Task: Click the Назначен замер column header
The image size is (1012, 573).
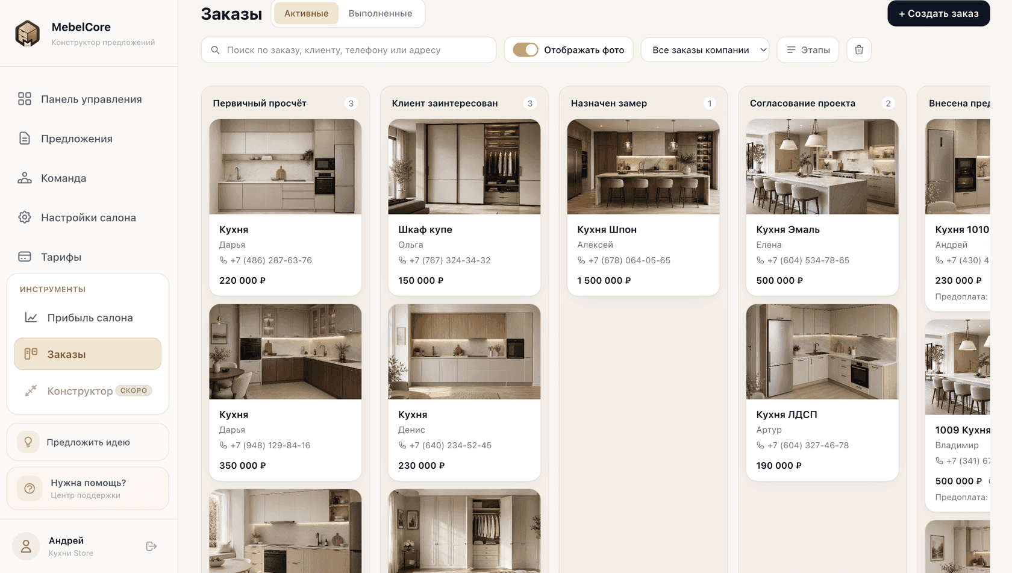Action: click(609, 104)
